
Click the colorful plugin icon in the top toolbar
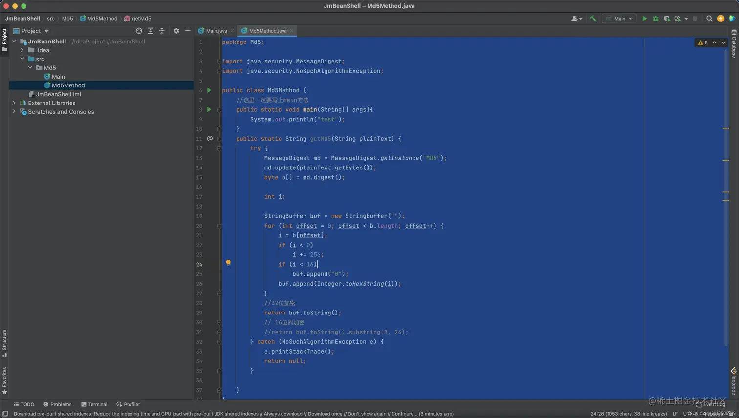[732, 19]
